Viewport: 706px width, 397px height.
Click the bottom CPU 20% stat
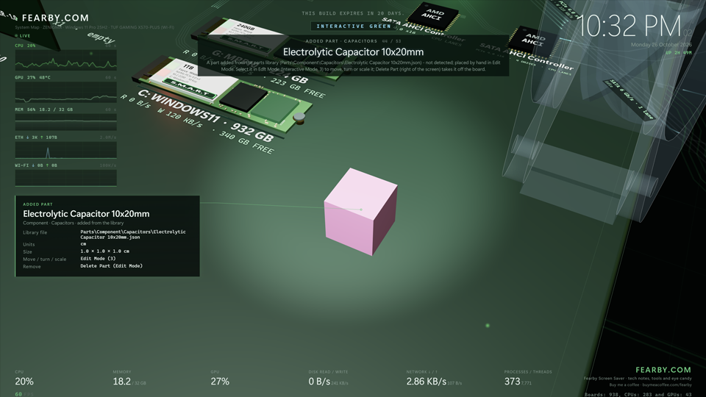pyautogui.click(x=24, y=379)
